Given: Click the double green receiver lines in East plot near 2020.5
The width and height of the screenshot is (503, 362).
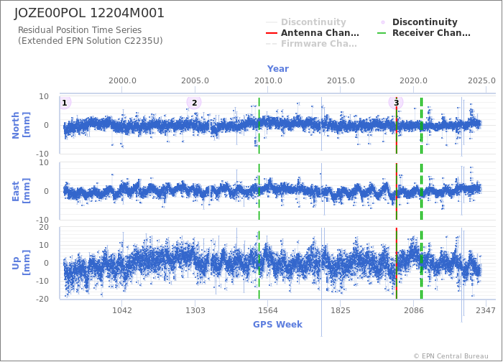Looking at the screenshot, I should click(421, 192).
